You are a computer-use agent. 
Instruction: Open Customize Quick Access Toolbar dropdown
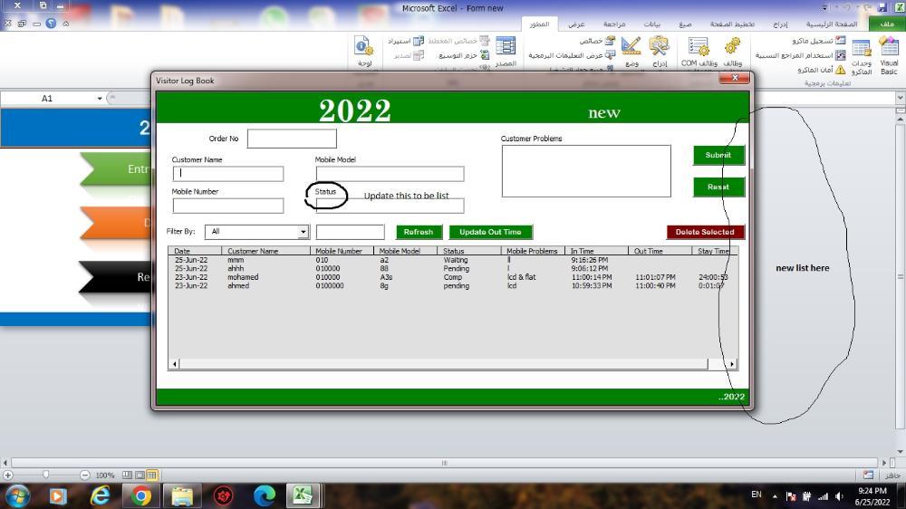pyautogui.click(x=824, y=7)
